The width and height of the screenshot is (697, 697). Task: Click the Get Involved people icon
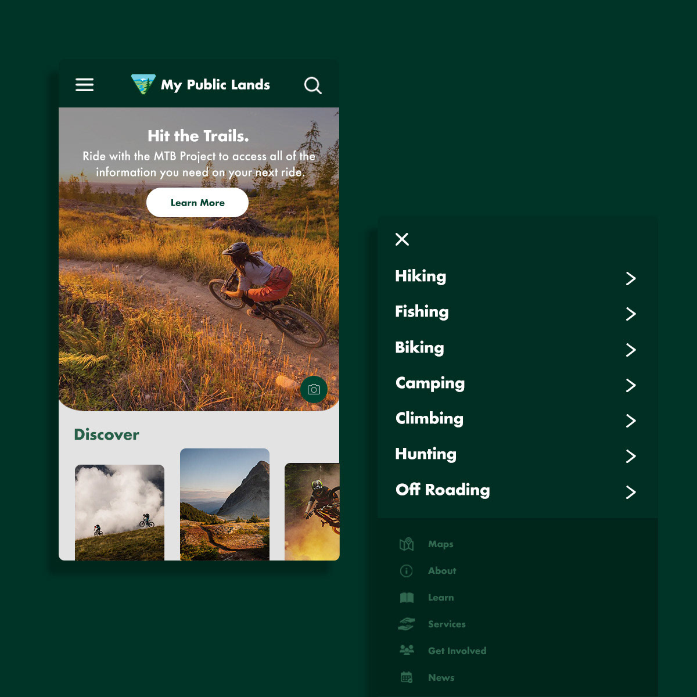pos(407,651)
